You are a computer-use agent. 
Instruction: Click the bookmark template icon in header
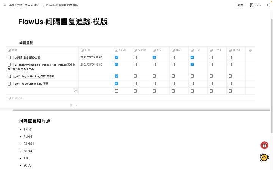251,5
